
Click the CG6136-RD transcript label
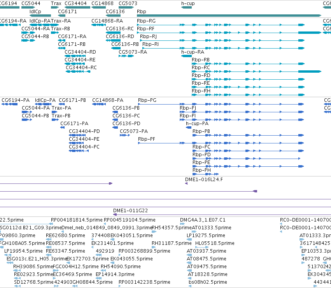[x=120, y=37]
